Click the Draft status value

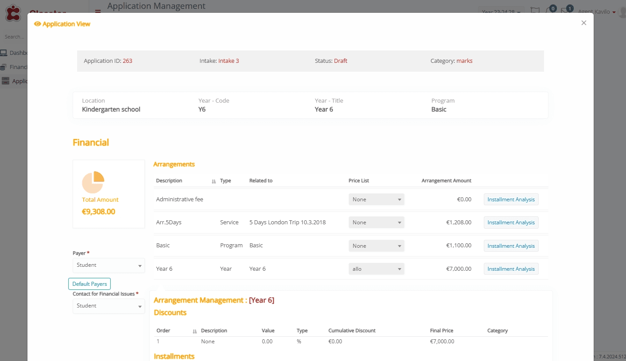tap(341, 61)
